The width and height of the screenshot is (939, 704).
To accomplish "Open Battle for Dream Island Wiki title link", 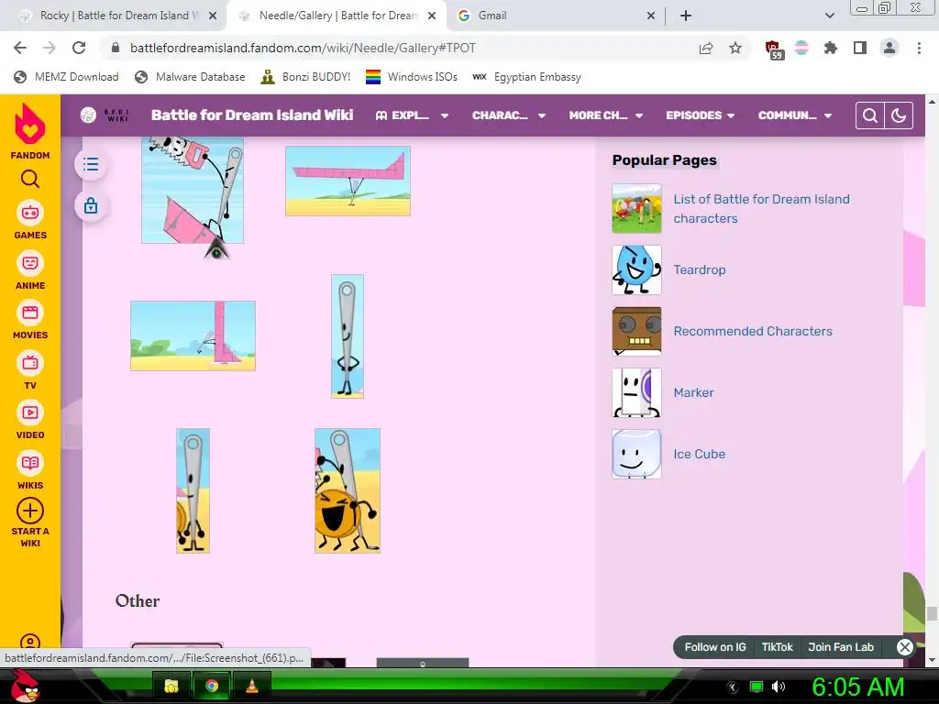I will point(252,115).
